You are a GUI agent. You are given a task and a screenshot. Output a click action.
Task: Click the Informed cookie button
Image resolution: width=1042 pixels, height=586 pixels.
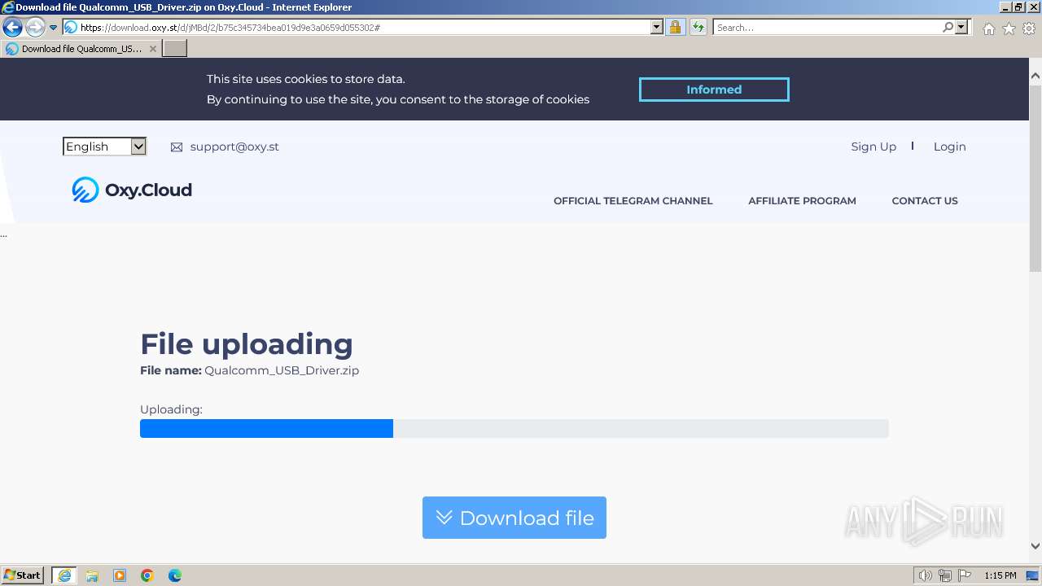pyautogui.click(x=714, y=90)
